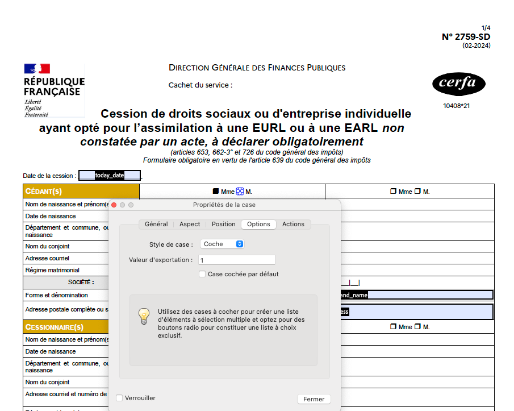Click the 'Style de case :' label
Screen dimensions: 514x411
[x=171, y=244]
